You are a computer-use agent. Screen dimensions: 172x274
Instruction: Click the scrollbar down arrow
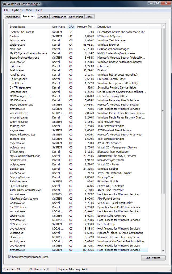(x=163, y=250)
